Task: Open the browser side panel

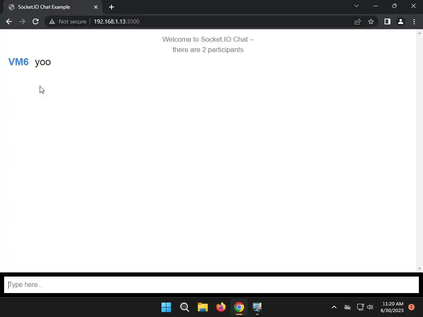Action: [387, 21]
